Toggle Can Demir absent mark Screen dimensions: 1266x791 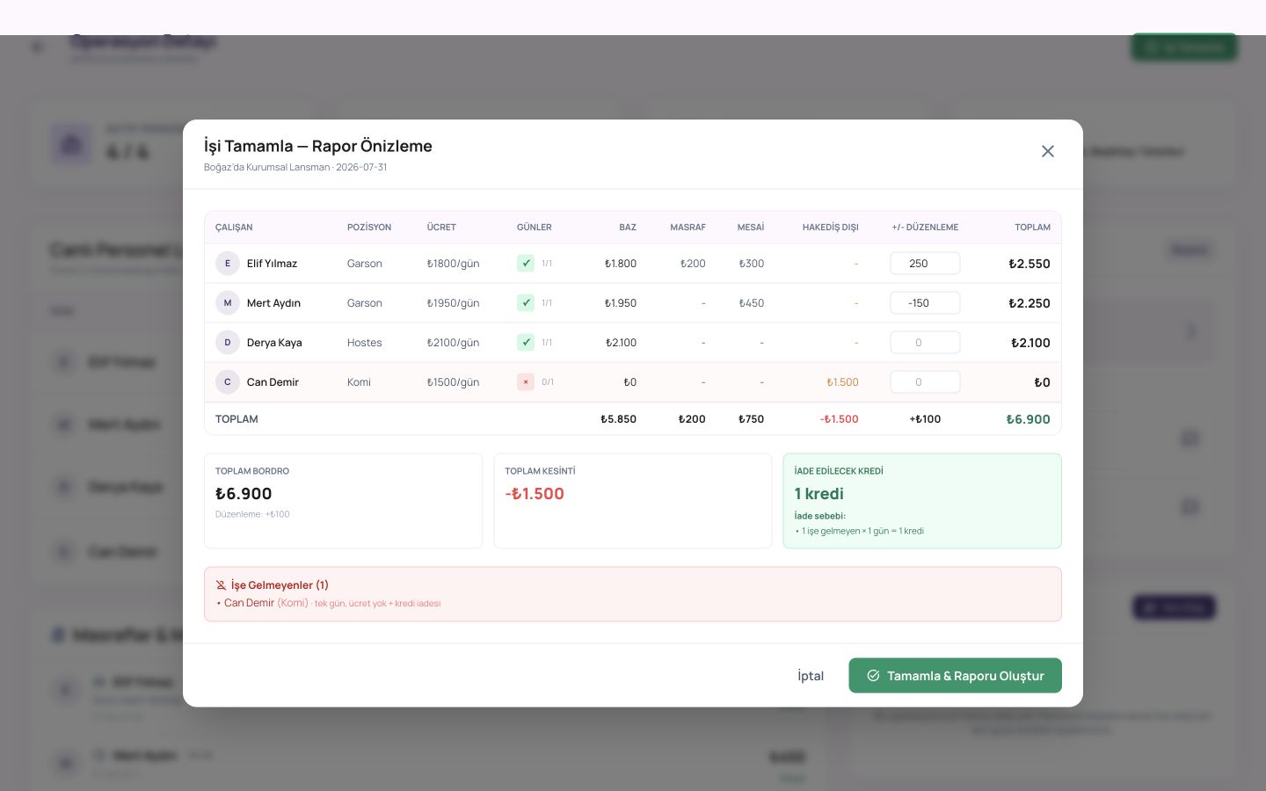(x=526, y=382)
